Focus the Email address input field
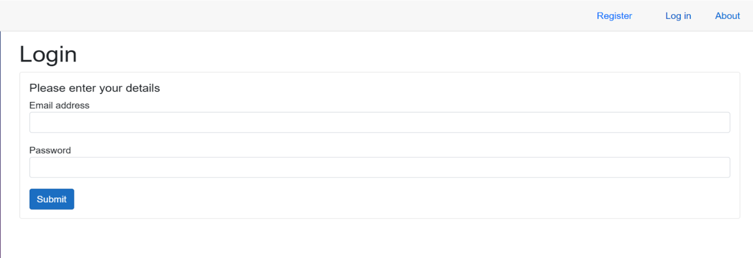This screenshot has height=258, width=753. 379,122
